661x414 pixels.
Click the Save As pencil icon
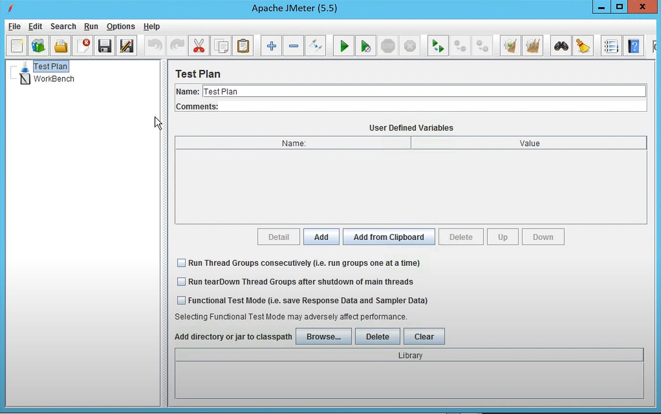point(127,46)
